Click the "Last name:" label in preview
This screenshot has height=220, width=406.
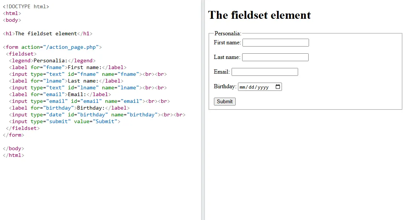point(227,57)
